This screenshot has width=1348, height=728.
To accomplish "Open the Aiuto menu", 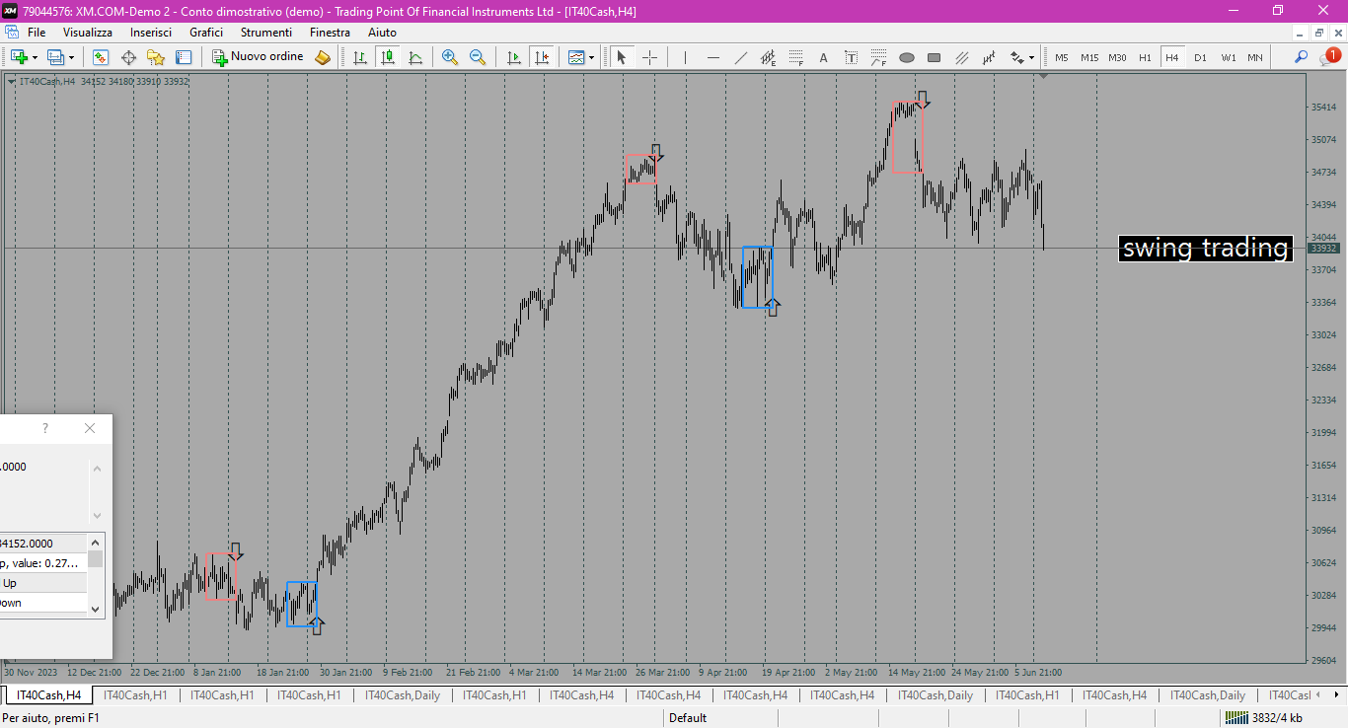I will pos(382,33).
